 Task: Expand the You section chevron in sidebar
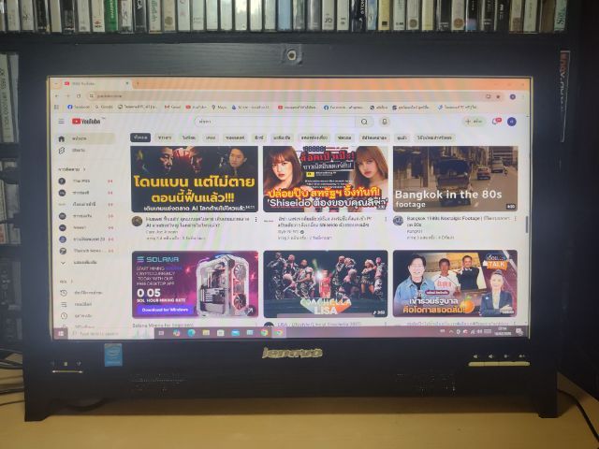[x=71, y=282]
